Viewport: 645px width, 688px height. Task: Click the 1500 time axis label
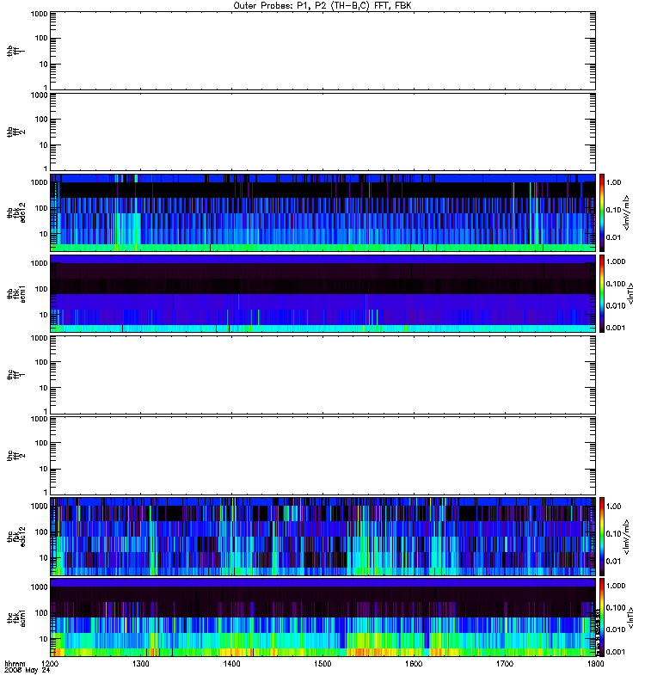(x=322, y=664)
